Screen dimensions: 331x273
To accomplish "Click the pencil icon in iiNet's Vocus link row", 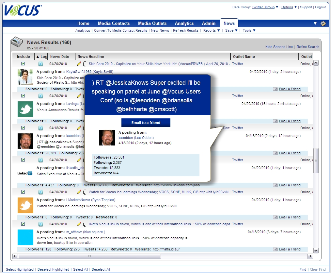I will coord(79,224).
